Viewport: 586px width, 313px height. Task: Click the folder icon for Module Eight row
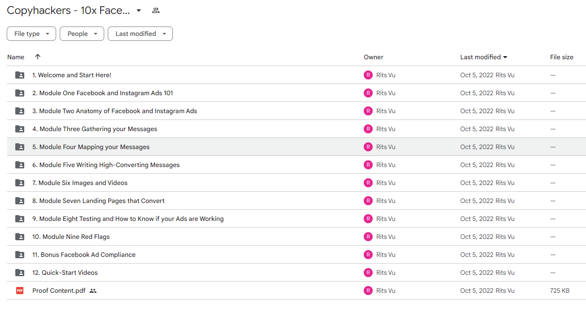[20, 219]
